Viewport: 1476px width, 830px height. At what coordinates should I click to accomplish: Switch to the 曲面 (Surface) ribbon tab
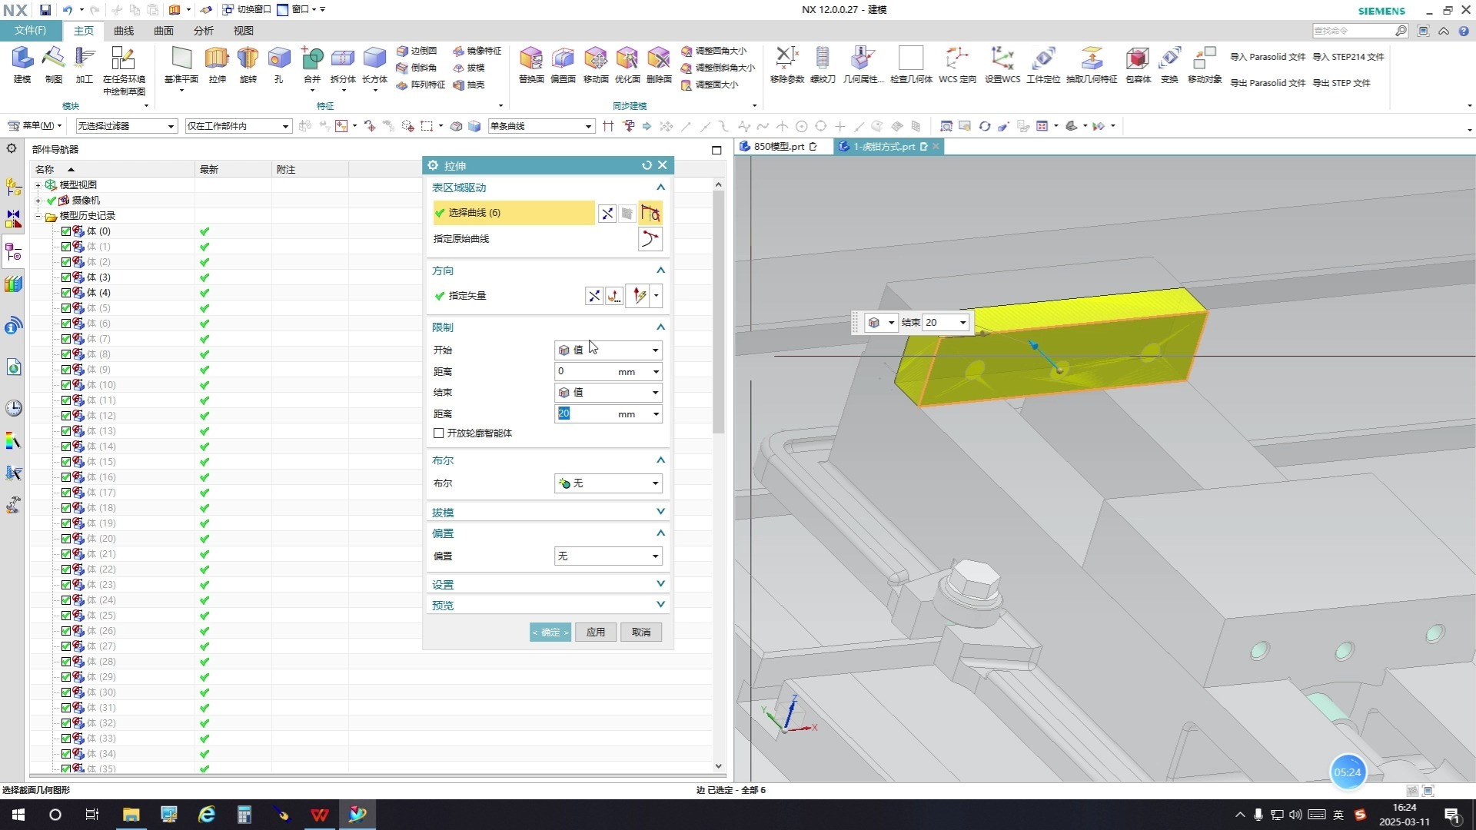point(164,31)
